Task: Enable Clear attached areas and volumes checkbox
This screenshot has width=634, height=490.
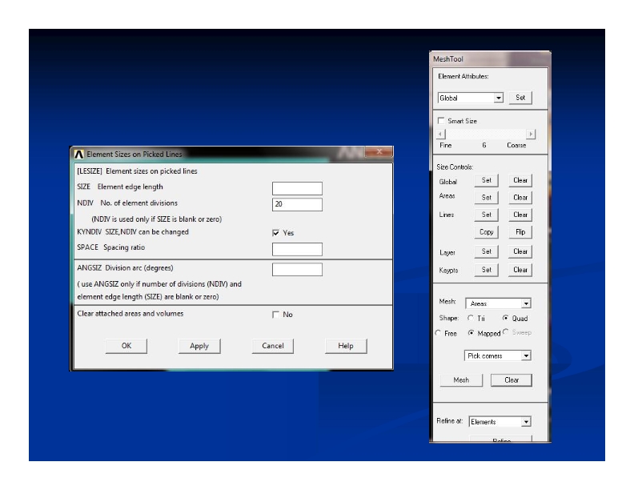Action: point(277,315)
